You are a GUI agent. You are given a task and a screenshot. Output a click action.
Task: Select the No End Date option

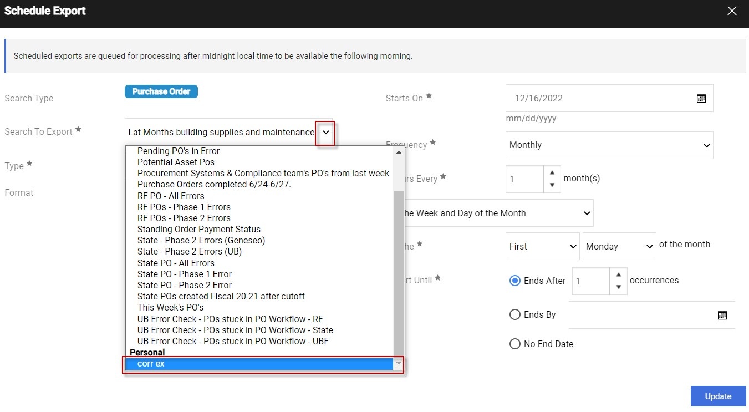(514, 344)
